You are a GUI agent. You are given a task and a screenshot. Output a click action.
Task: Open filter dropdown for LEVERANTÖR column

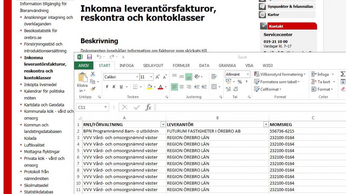(266, 124)
